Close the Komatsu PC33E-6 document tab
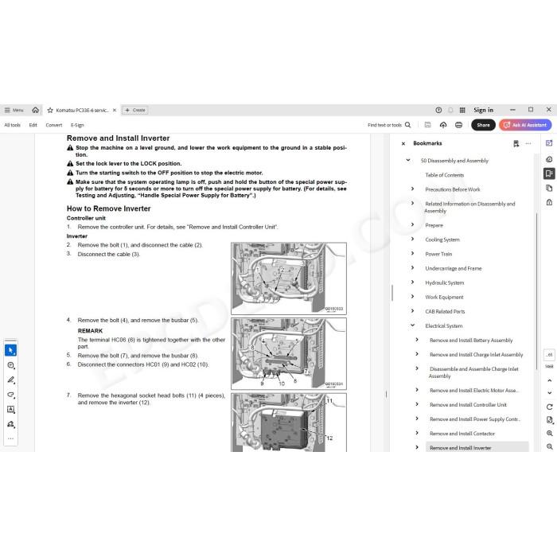Image resolution: width=557 pixels, height=557 pixels. coord(115,110)
